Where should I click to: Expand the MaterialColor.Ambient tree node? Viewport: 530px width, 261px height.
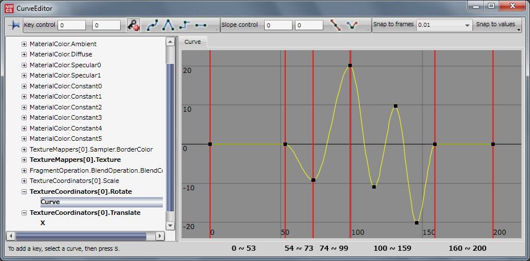(24, 44)
